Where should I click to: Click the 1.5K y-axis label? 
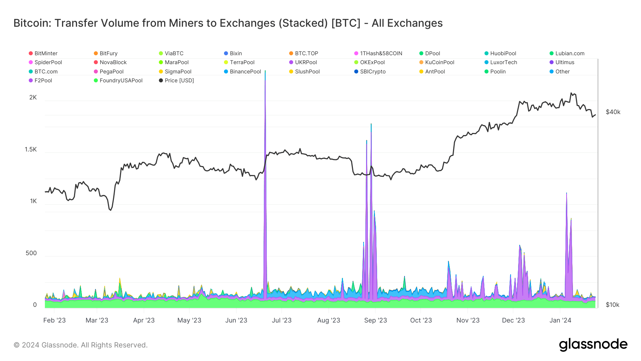pos(31,150)
